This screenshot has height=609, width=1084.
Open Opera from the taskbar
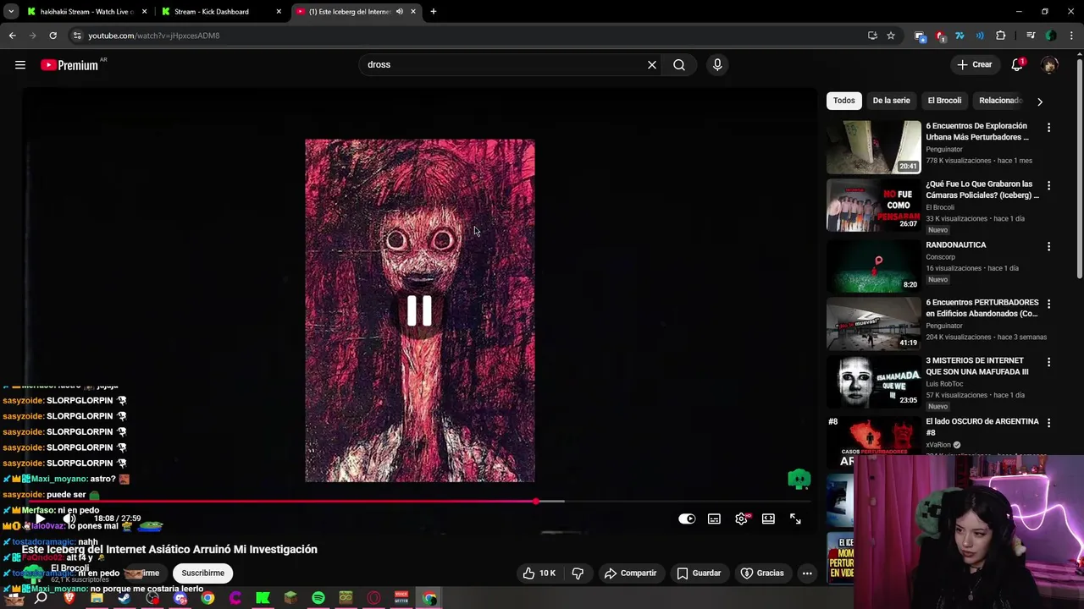pos(373,598)
